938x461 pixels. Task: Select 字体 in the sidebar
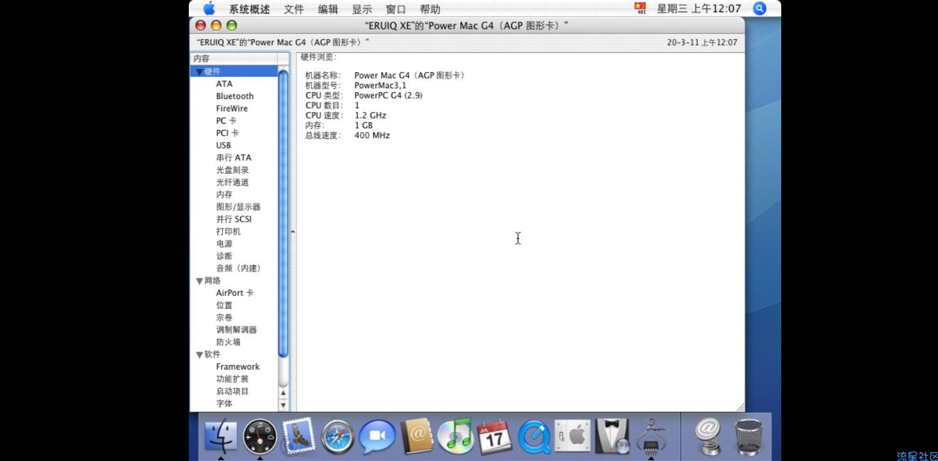pyautogui.click(x=224, y=403)
